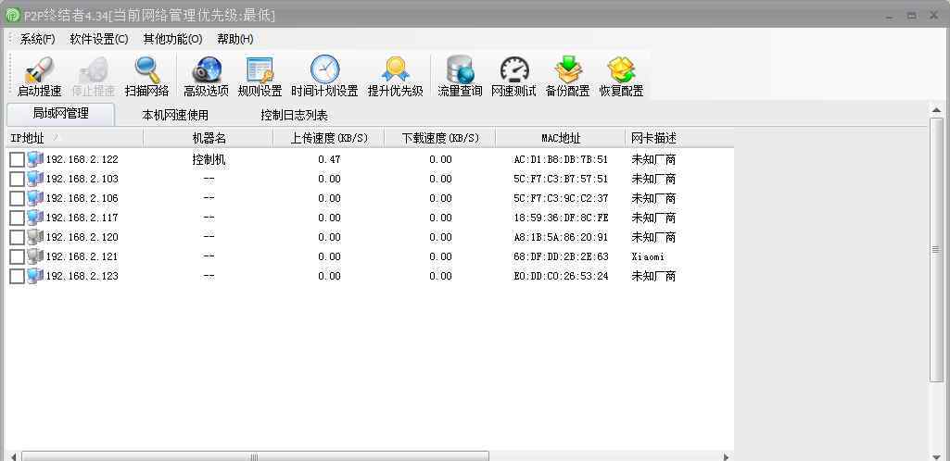The height and width of the screenshot is (461, 950).
Task: Check the box for 192.168.2.121
Action: (17, 256)
